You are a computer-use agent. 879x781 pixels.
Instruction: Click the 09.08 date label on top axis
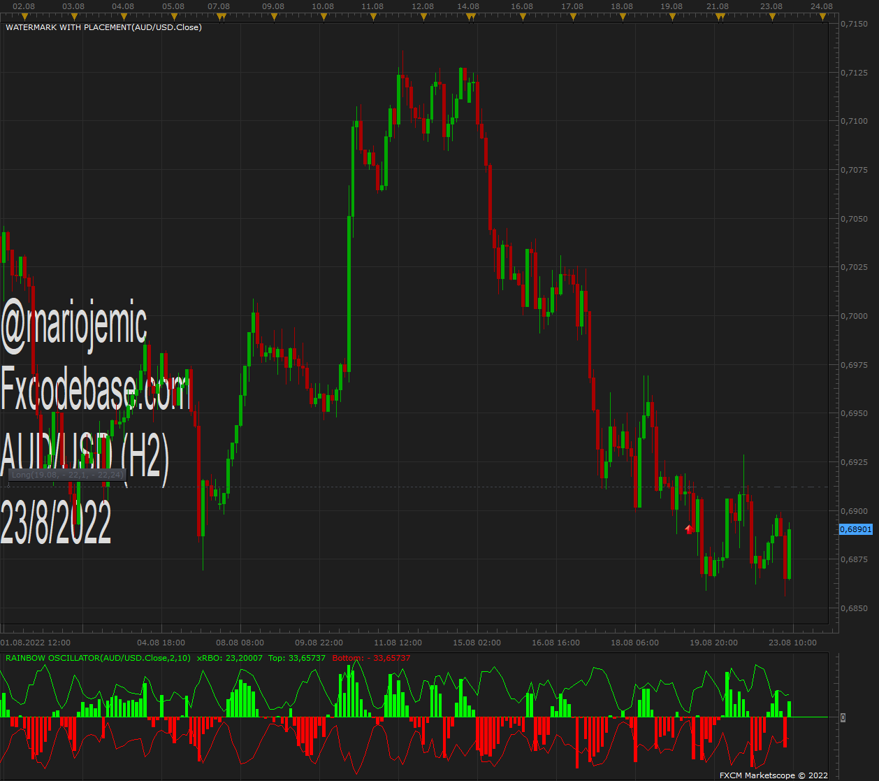(x=273, y=6)
